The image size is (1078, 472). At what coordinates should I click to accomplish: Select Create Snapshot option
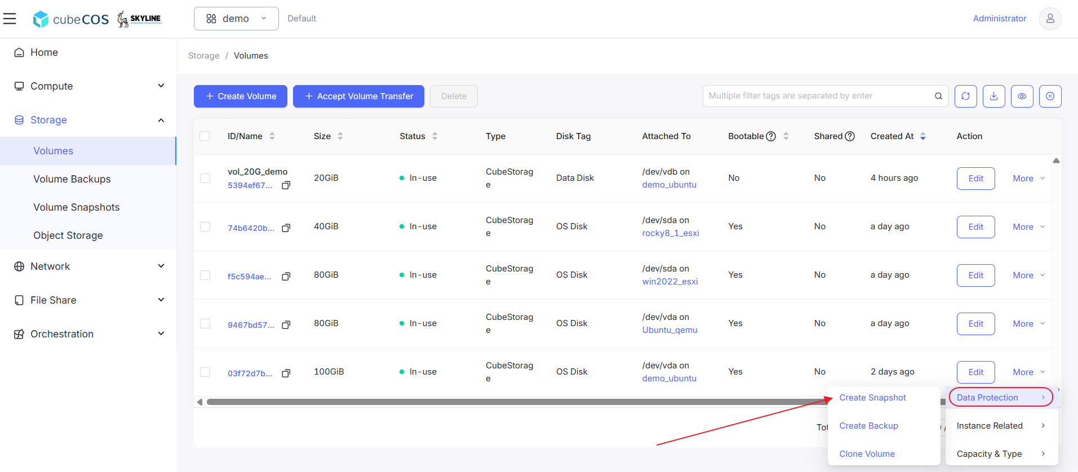(x=872, y=398)
